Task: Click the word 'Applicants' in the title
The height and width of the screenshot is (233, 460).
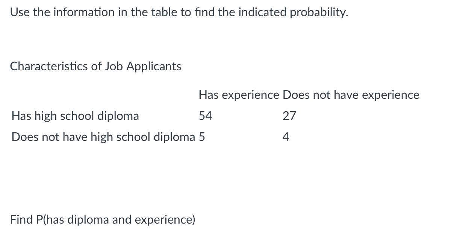Action: click(154, 67)
